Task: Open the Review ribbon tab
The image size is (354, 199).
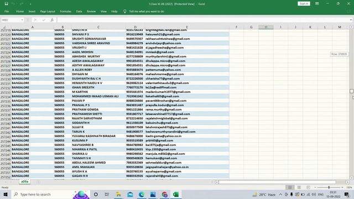Action: coord(91,11)
